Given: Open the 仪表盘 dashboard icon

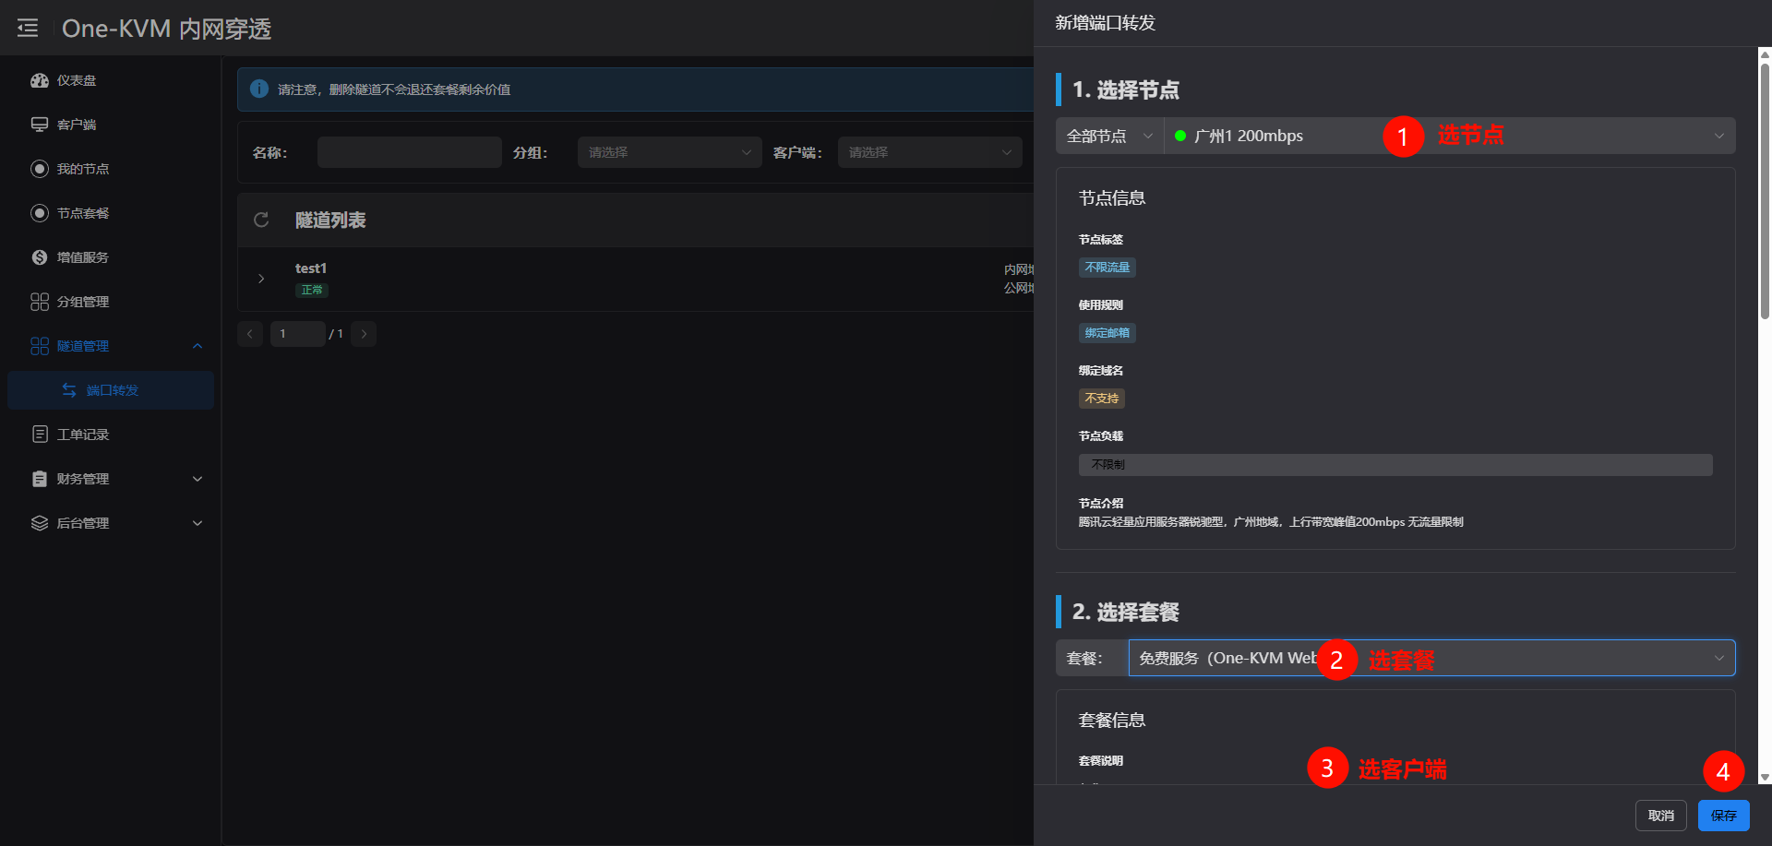Looking at the screenshot, I should (x=40, y=80).
